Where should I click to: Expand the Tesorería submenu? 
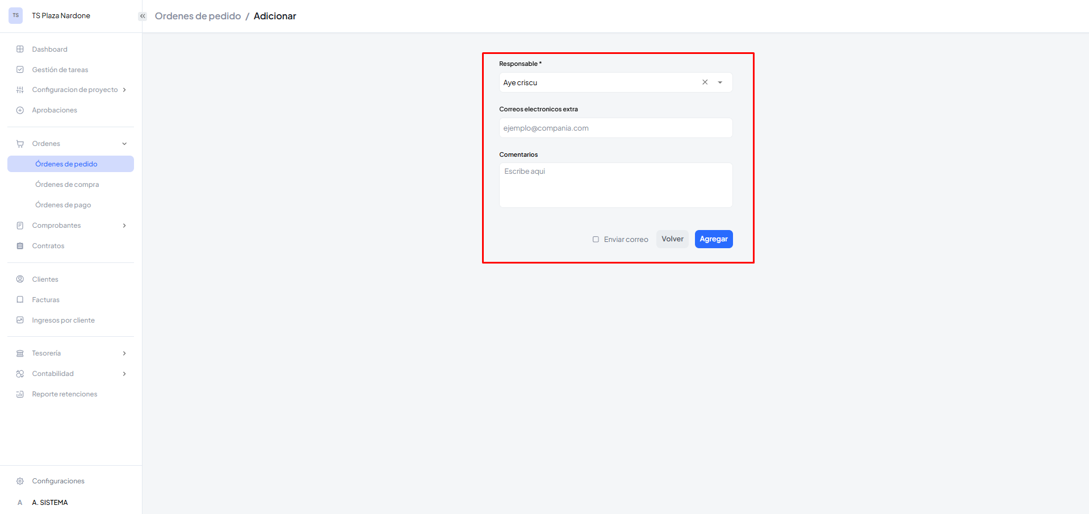[124, 353]
